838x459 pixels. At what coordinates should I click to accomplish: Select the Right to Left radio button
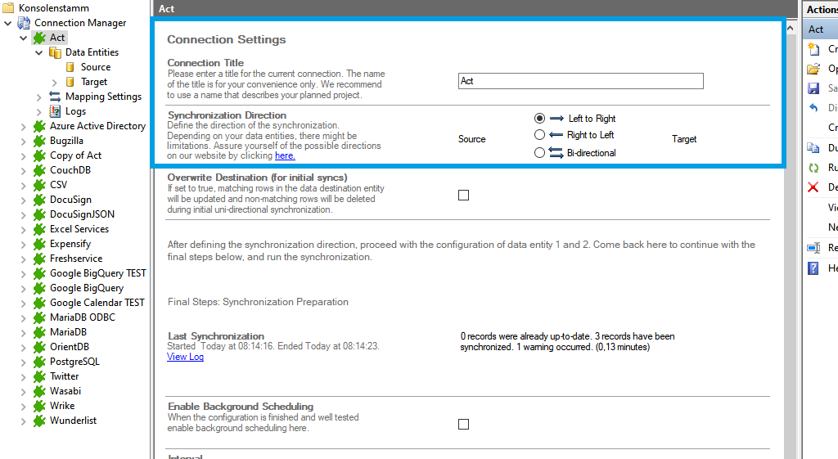539,135
